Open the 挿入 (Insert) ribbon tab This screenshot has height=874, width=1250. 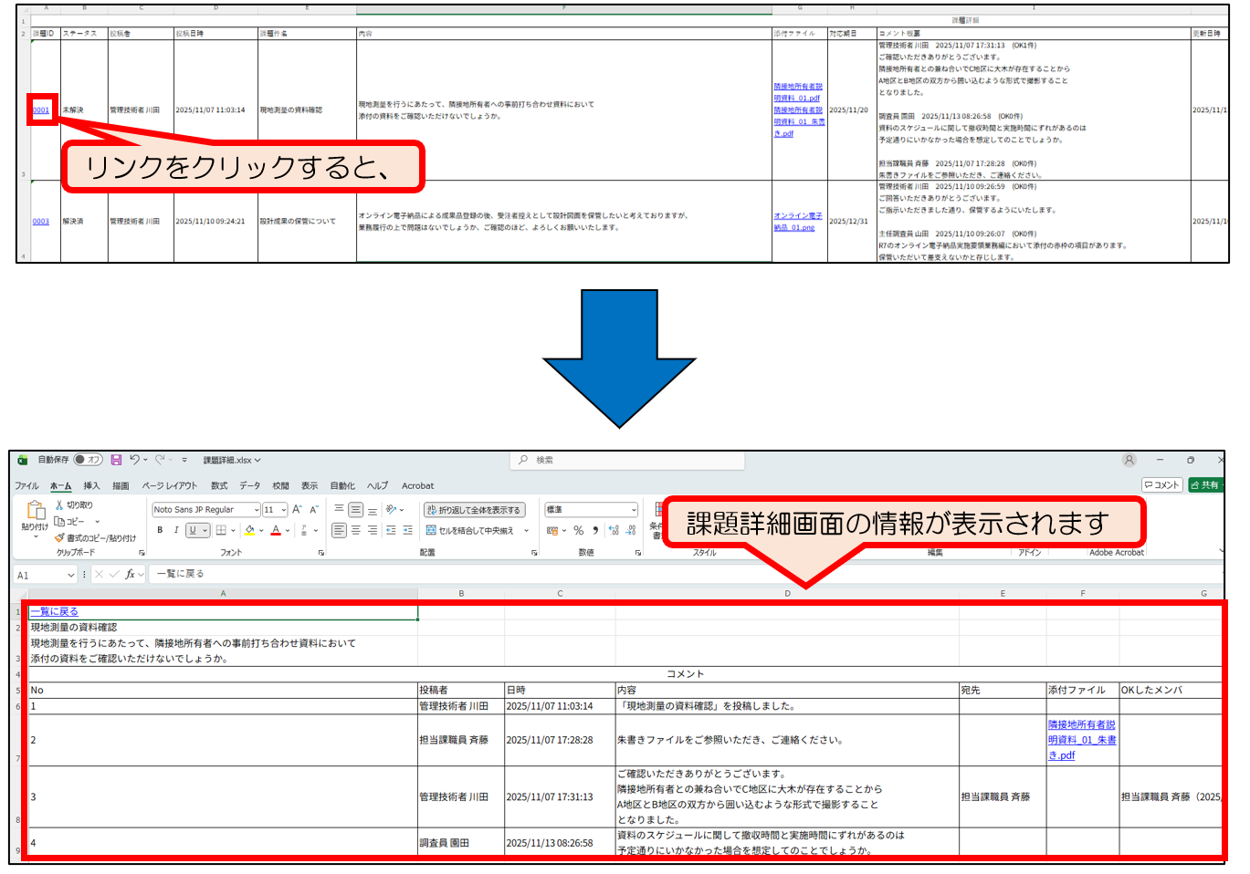[91, 485]
